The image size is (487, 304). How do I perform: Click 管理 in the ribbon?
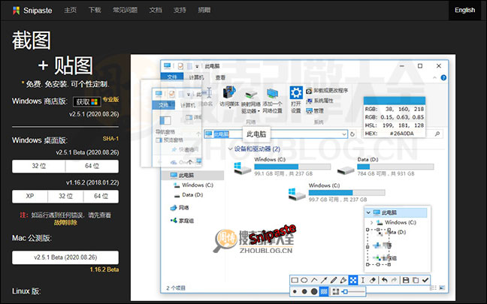[315, 111]
